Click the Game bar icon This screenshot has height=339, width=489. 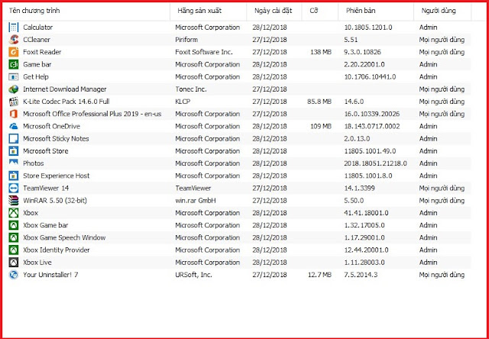[14, 64]
